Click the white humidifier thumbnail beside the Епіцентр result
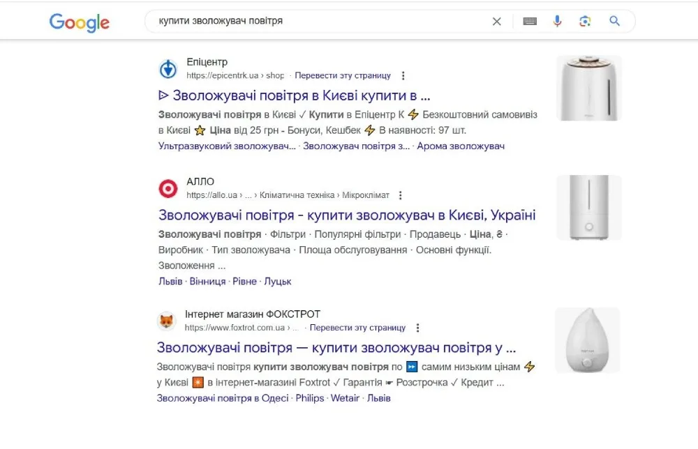Image resolution: width=698 pixels, height=449 pixels. coord(588,88)
